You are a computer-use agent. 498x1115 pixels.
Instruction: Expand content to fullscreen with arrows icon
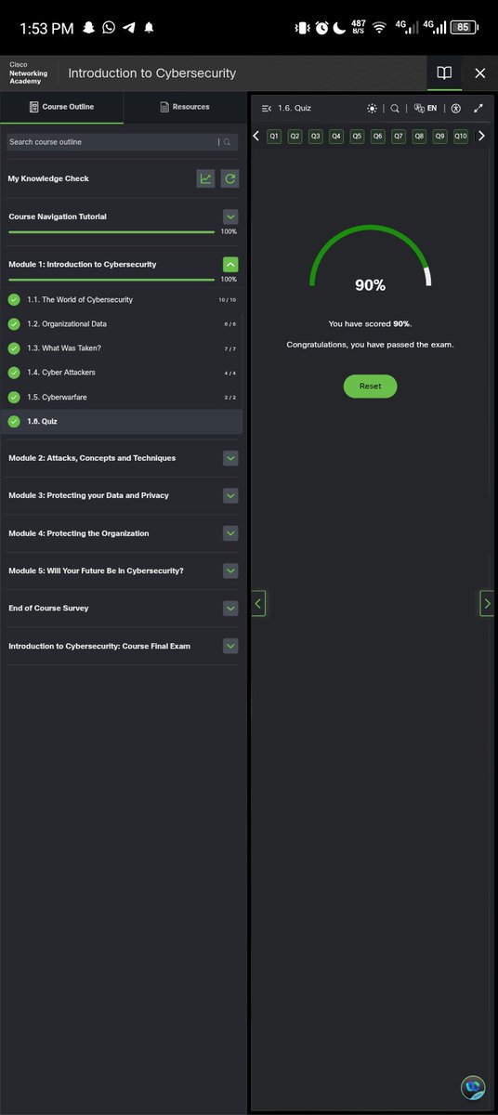pos(478,109)
